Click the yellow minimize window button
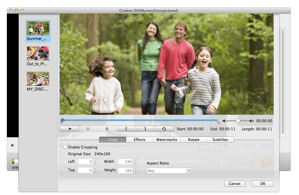The image size is (299, 195). (x=16, y=11)
